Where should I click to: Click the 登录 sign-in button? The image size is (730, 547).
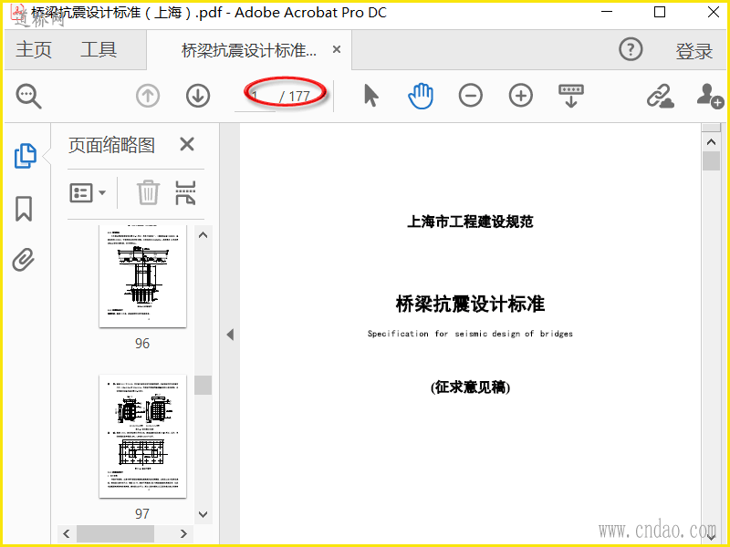[694, 51]
